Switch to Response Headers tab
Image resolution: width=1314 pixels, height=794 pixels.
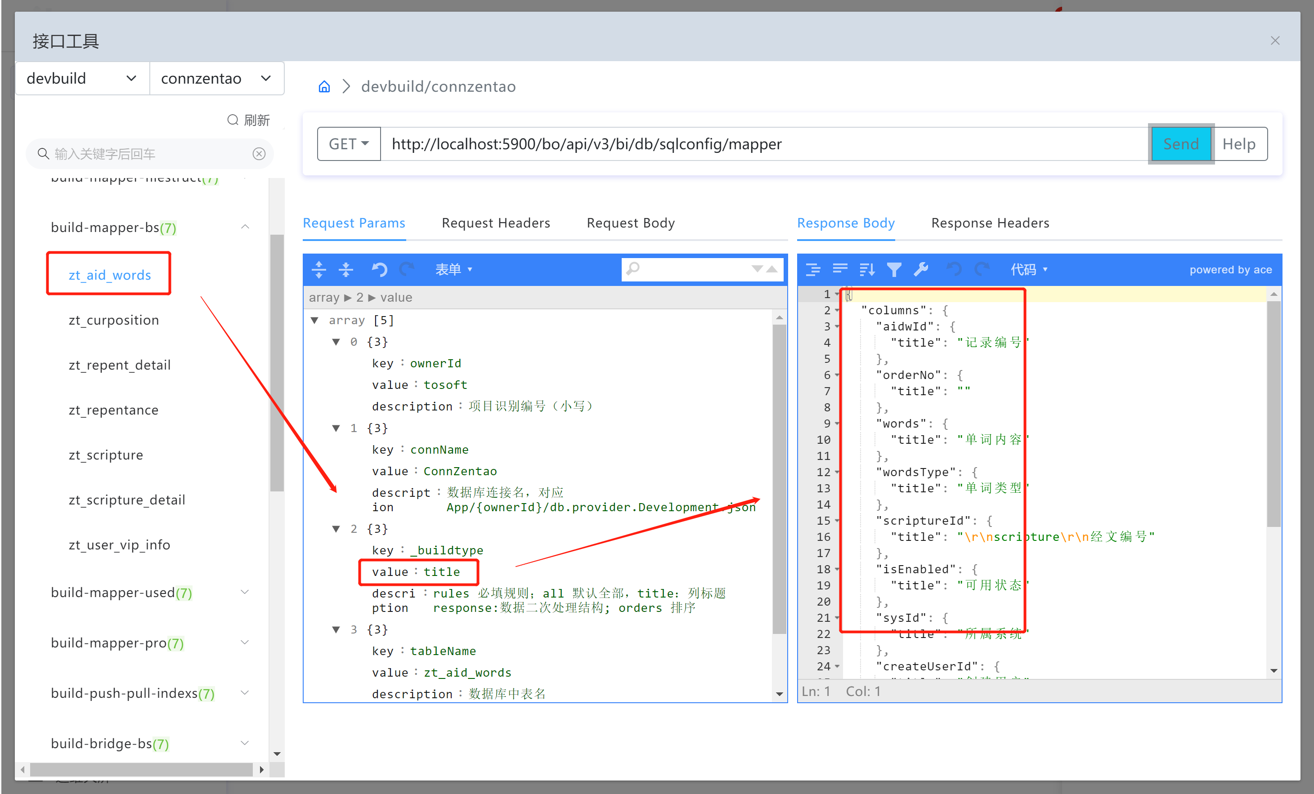pyautogui.click(x=990, y=223)
